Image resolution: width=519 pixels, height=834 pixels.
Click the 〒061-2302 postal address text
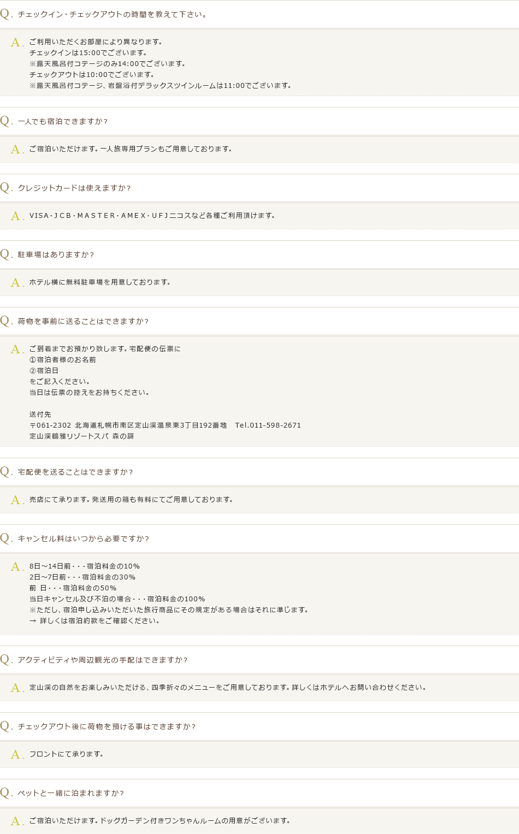128,425
